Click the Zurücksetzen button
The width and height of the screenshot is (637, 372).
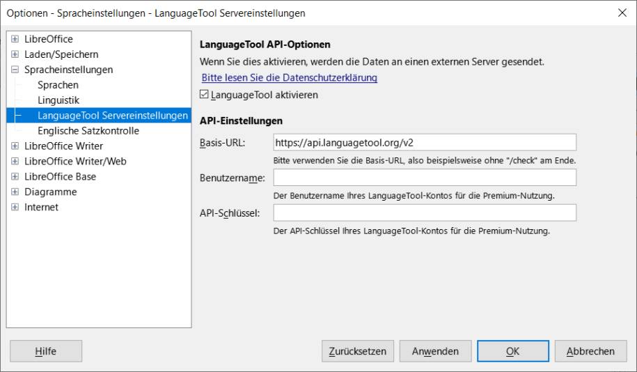[358, 351]
